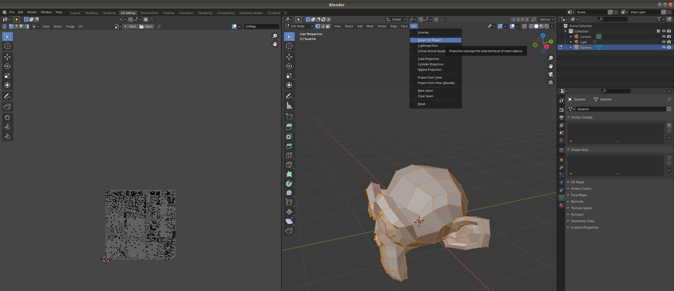This screenshot has width=674, height=291.
Task: Open the Modifier properties tab
Action: 561,167
